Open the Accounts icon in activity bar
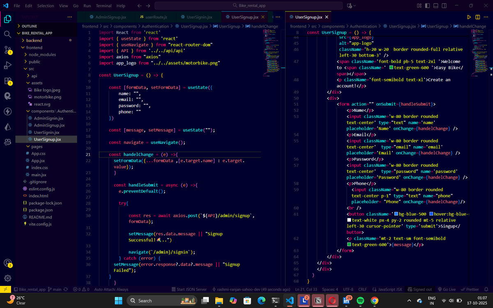The image size is (493, 308). click(7, 263)
